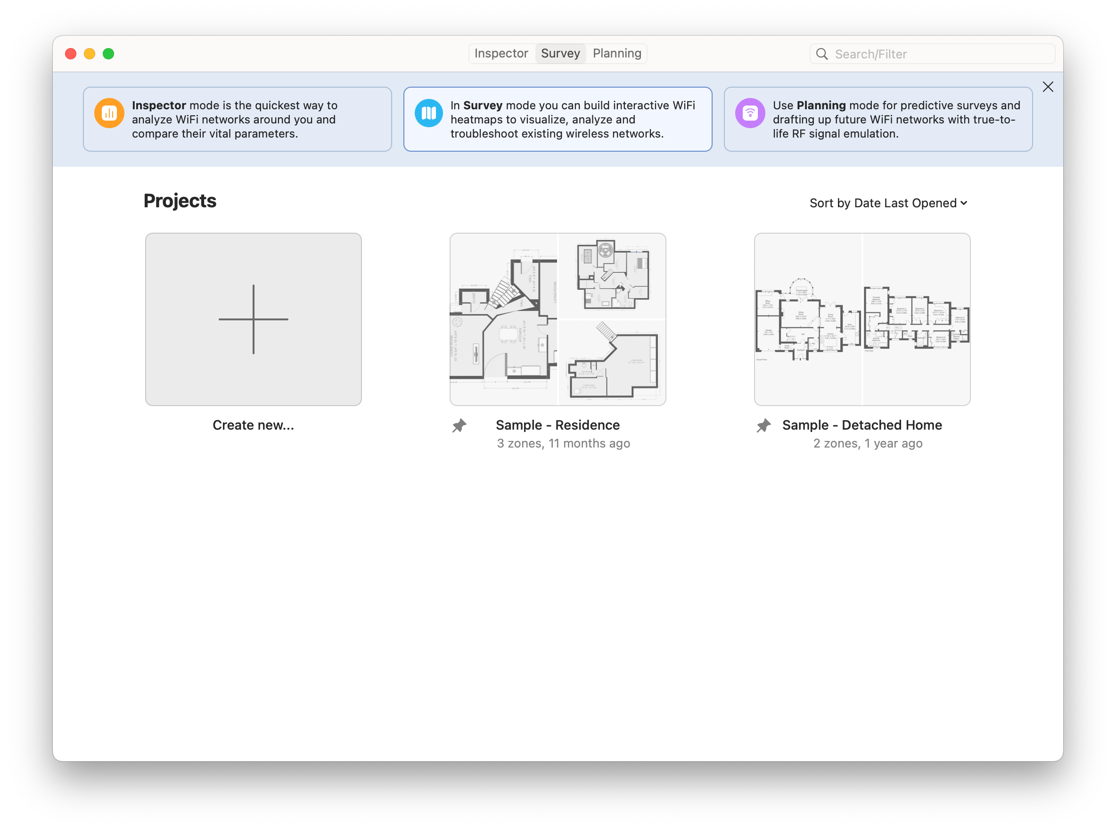Click the search magnifier icon
Image resolution: width=1116 pixels, height=831 pixels.
click(821, 54)
